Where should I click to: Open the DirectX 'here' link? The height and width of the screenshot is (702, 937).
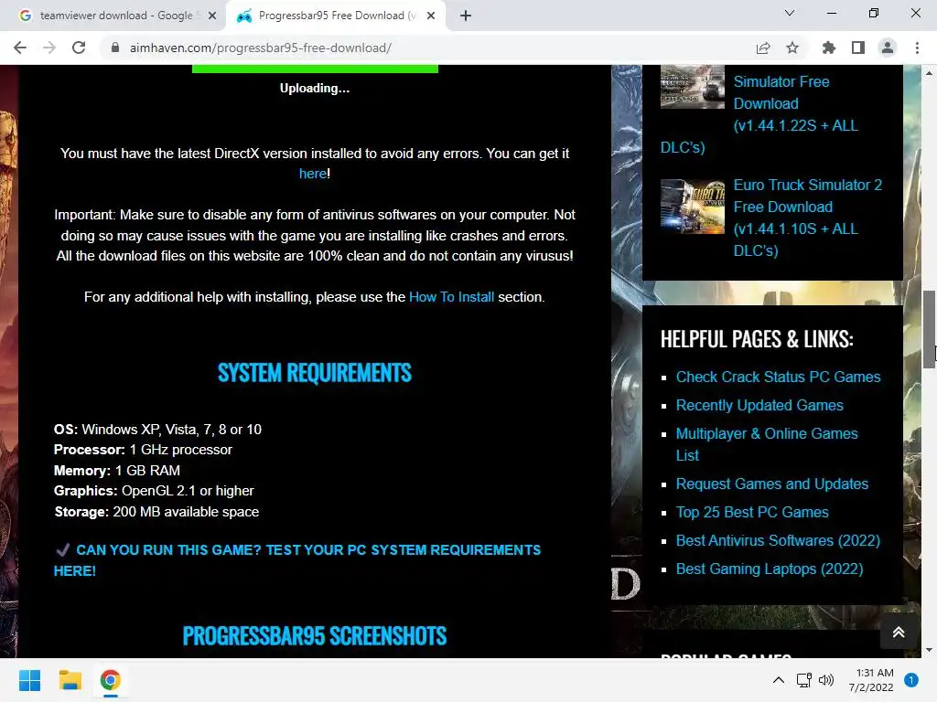click(x=313, y=174)
